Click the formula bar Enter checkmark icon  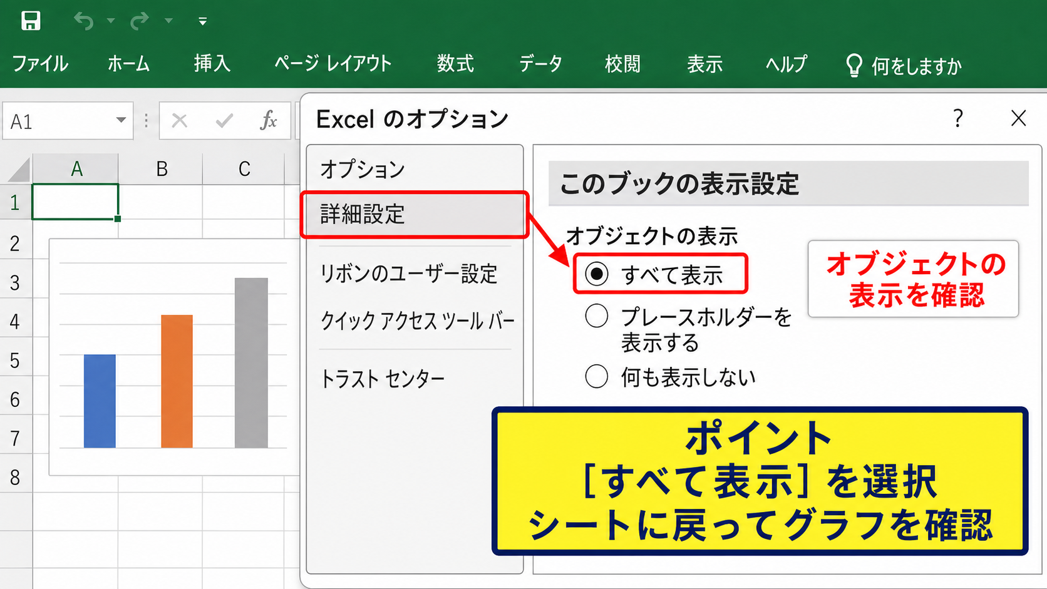pyautogui.click(x=224, y=120)
